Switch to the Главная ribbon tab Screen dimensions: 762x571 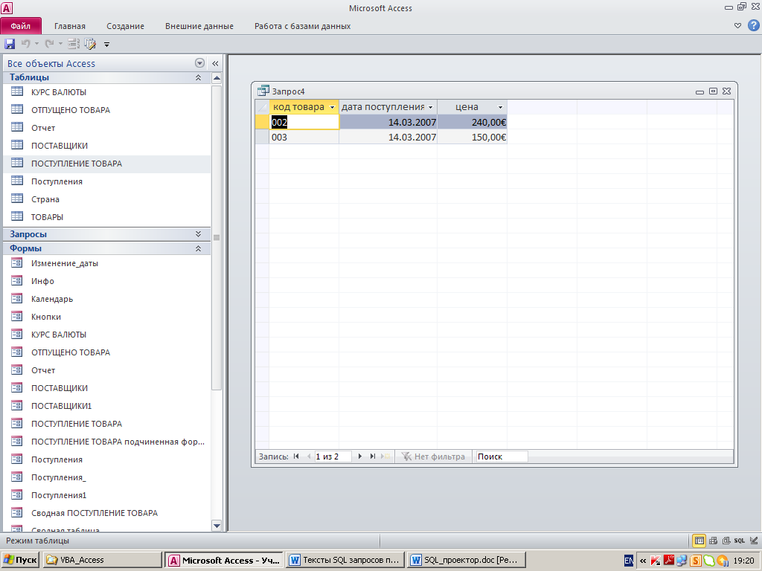point(69,26)
